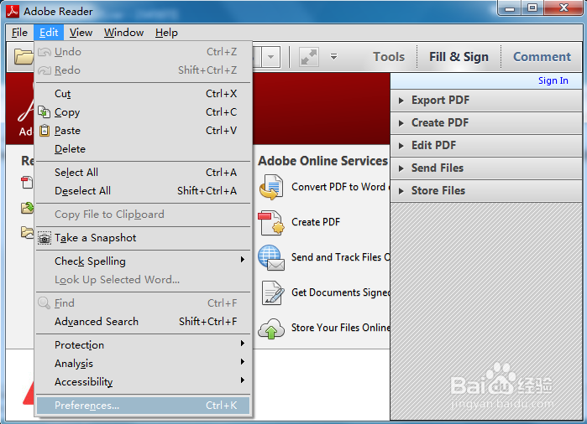
Task: Click the camera icon for Take a Snapshot
Action: coord(45,238)
